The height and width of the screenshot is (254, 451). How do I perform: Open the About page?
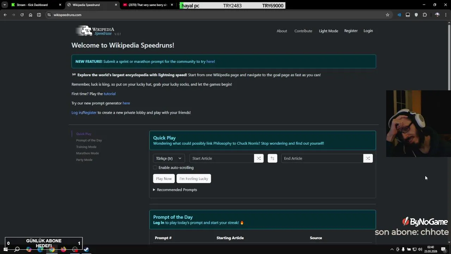click(282, 31)
